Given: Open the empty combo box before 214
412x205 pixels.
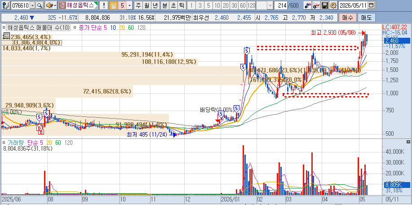Looking at the screenshot, I should pyautogui.click(x=264, y=5).
